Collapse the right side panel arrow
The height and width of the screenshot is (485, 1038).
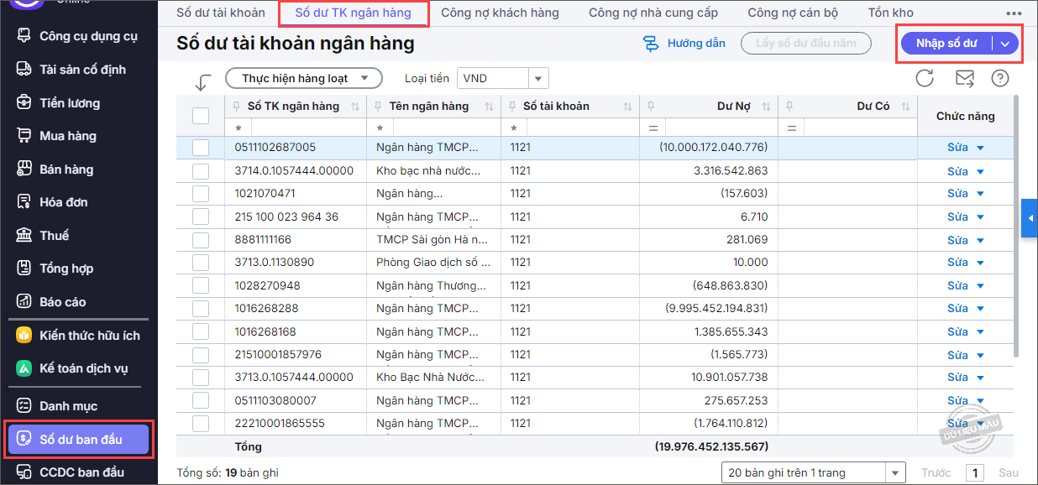(1030, 219)
